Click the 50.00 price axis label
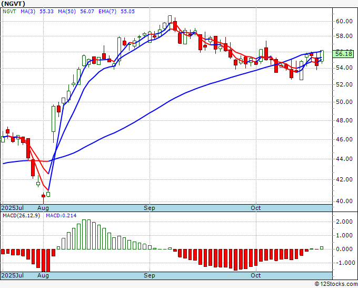 pos(344,102)
